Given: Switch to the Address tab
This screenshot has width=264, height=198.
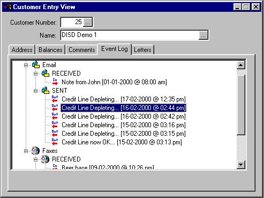Looking at the screenshot, I should tap(22, 50).
